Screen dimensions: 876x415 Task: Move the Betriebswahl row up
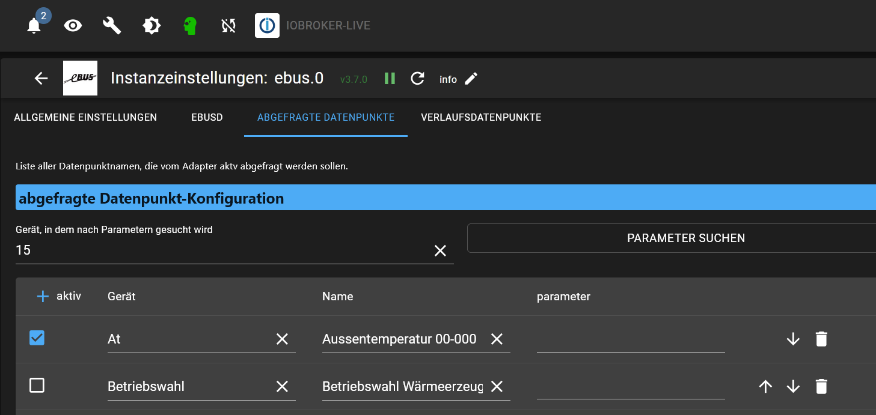pos(765,386)
